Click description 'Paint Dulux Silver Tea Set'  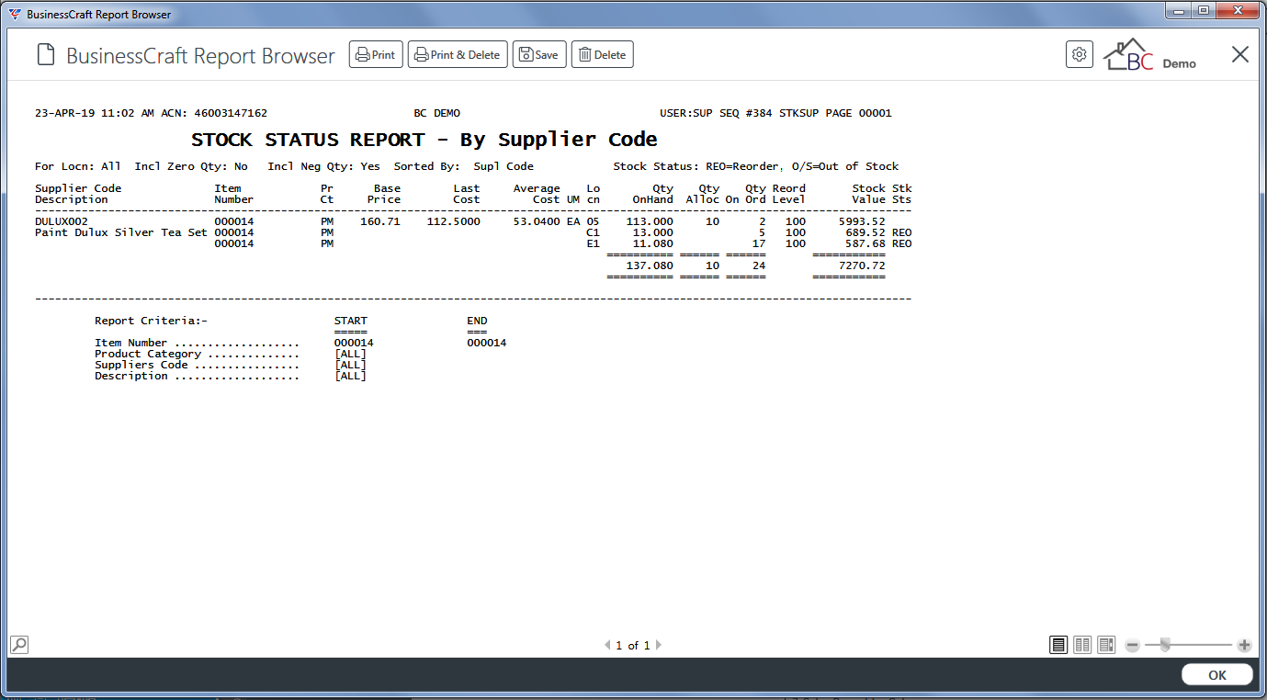[x=121, y=233]
